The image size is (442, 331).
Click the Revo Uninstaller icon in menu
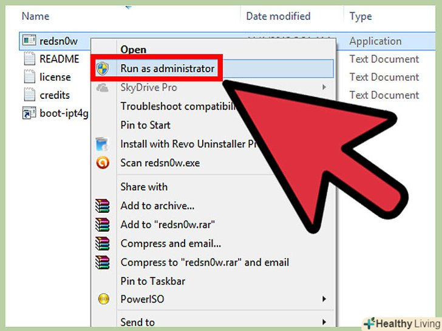tap(102, 144)
